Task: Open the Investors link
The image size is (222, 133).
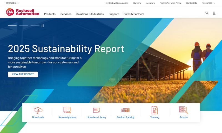Action: [150, 3]
